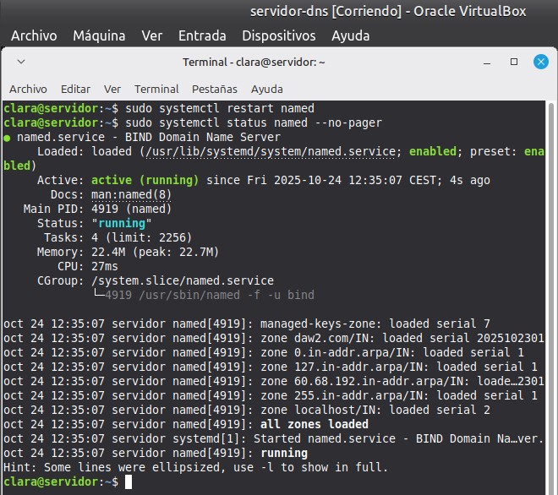Open VirtualBox Ver menu in top bar
558x495 pixels.
152,35
